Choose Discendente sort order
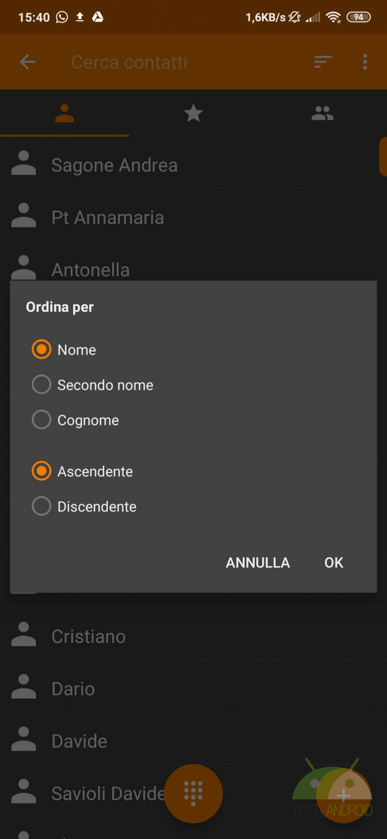Image resolution: width=387 pixels, height=839 pixels. 41,507
